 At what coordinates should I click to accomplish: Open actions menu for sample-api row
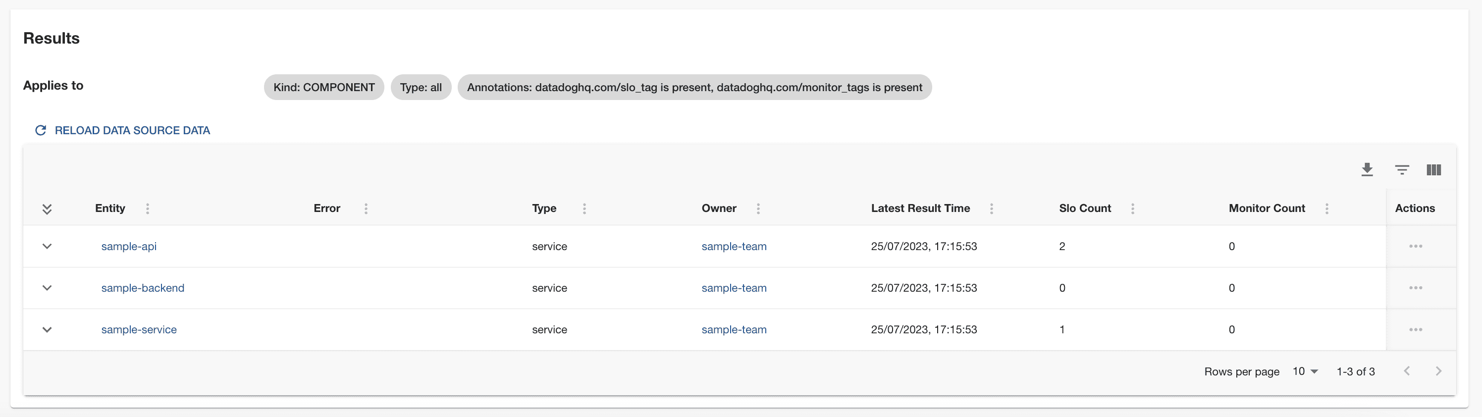tap(1415, 246)
